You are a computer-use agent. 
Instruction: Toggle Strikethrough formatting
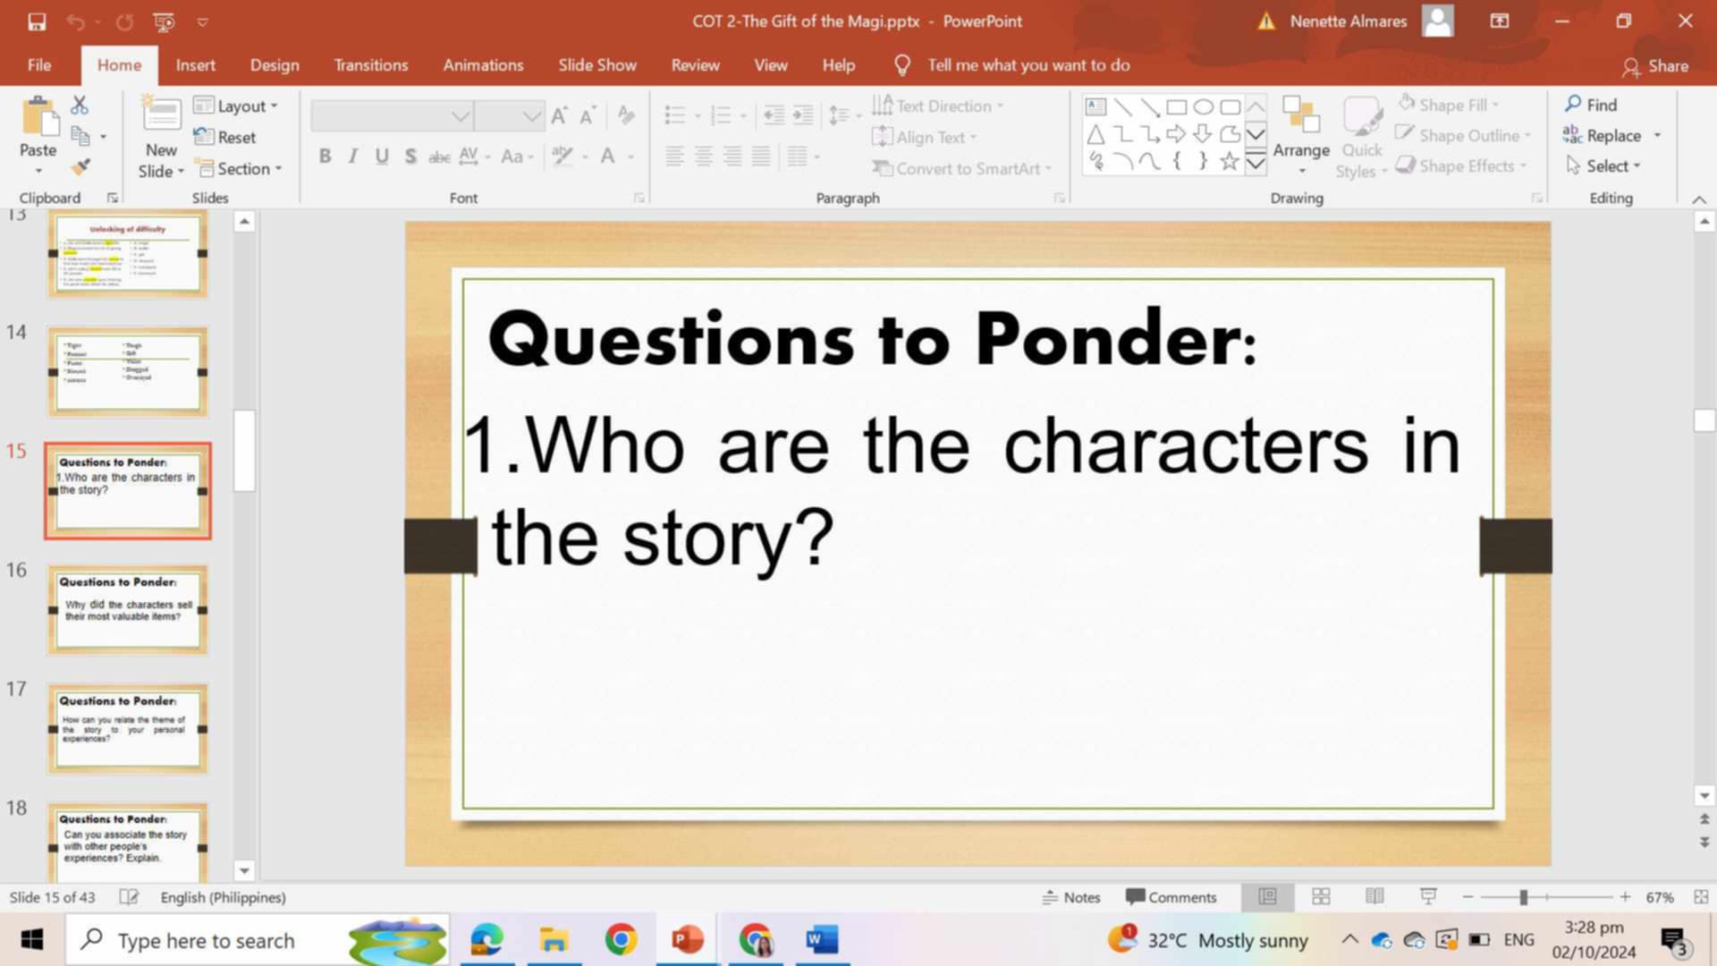click(439, 157)
